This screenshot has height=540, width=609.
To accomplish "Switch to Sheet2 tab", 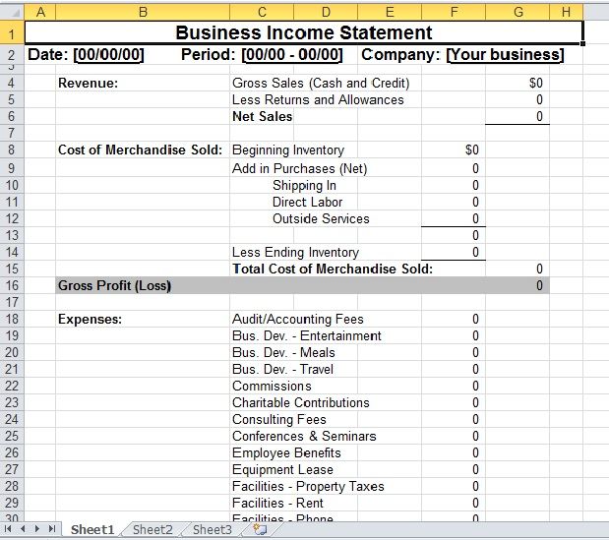I will click(152, 529).
